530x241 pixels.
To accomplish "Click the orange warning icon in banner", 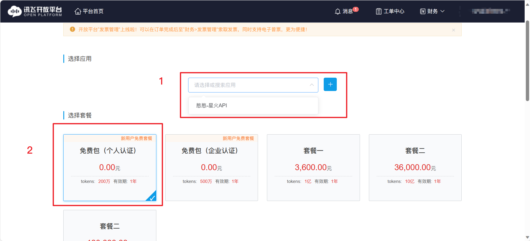I will [72, 29].
